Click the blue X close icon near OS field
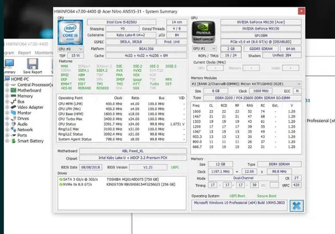Viewport: 335px width, 234px height. 297,206
